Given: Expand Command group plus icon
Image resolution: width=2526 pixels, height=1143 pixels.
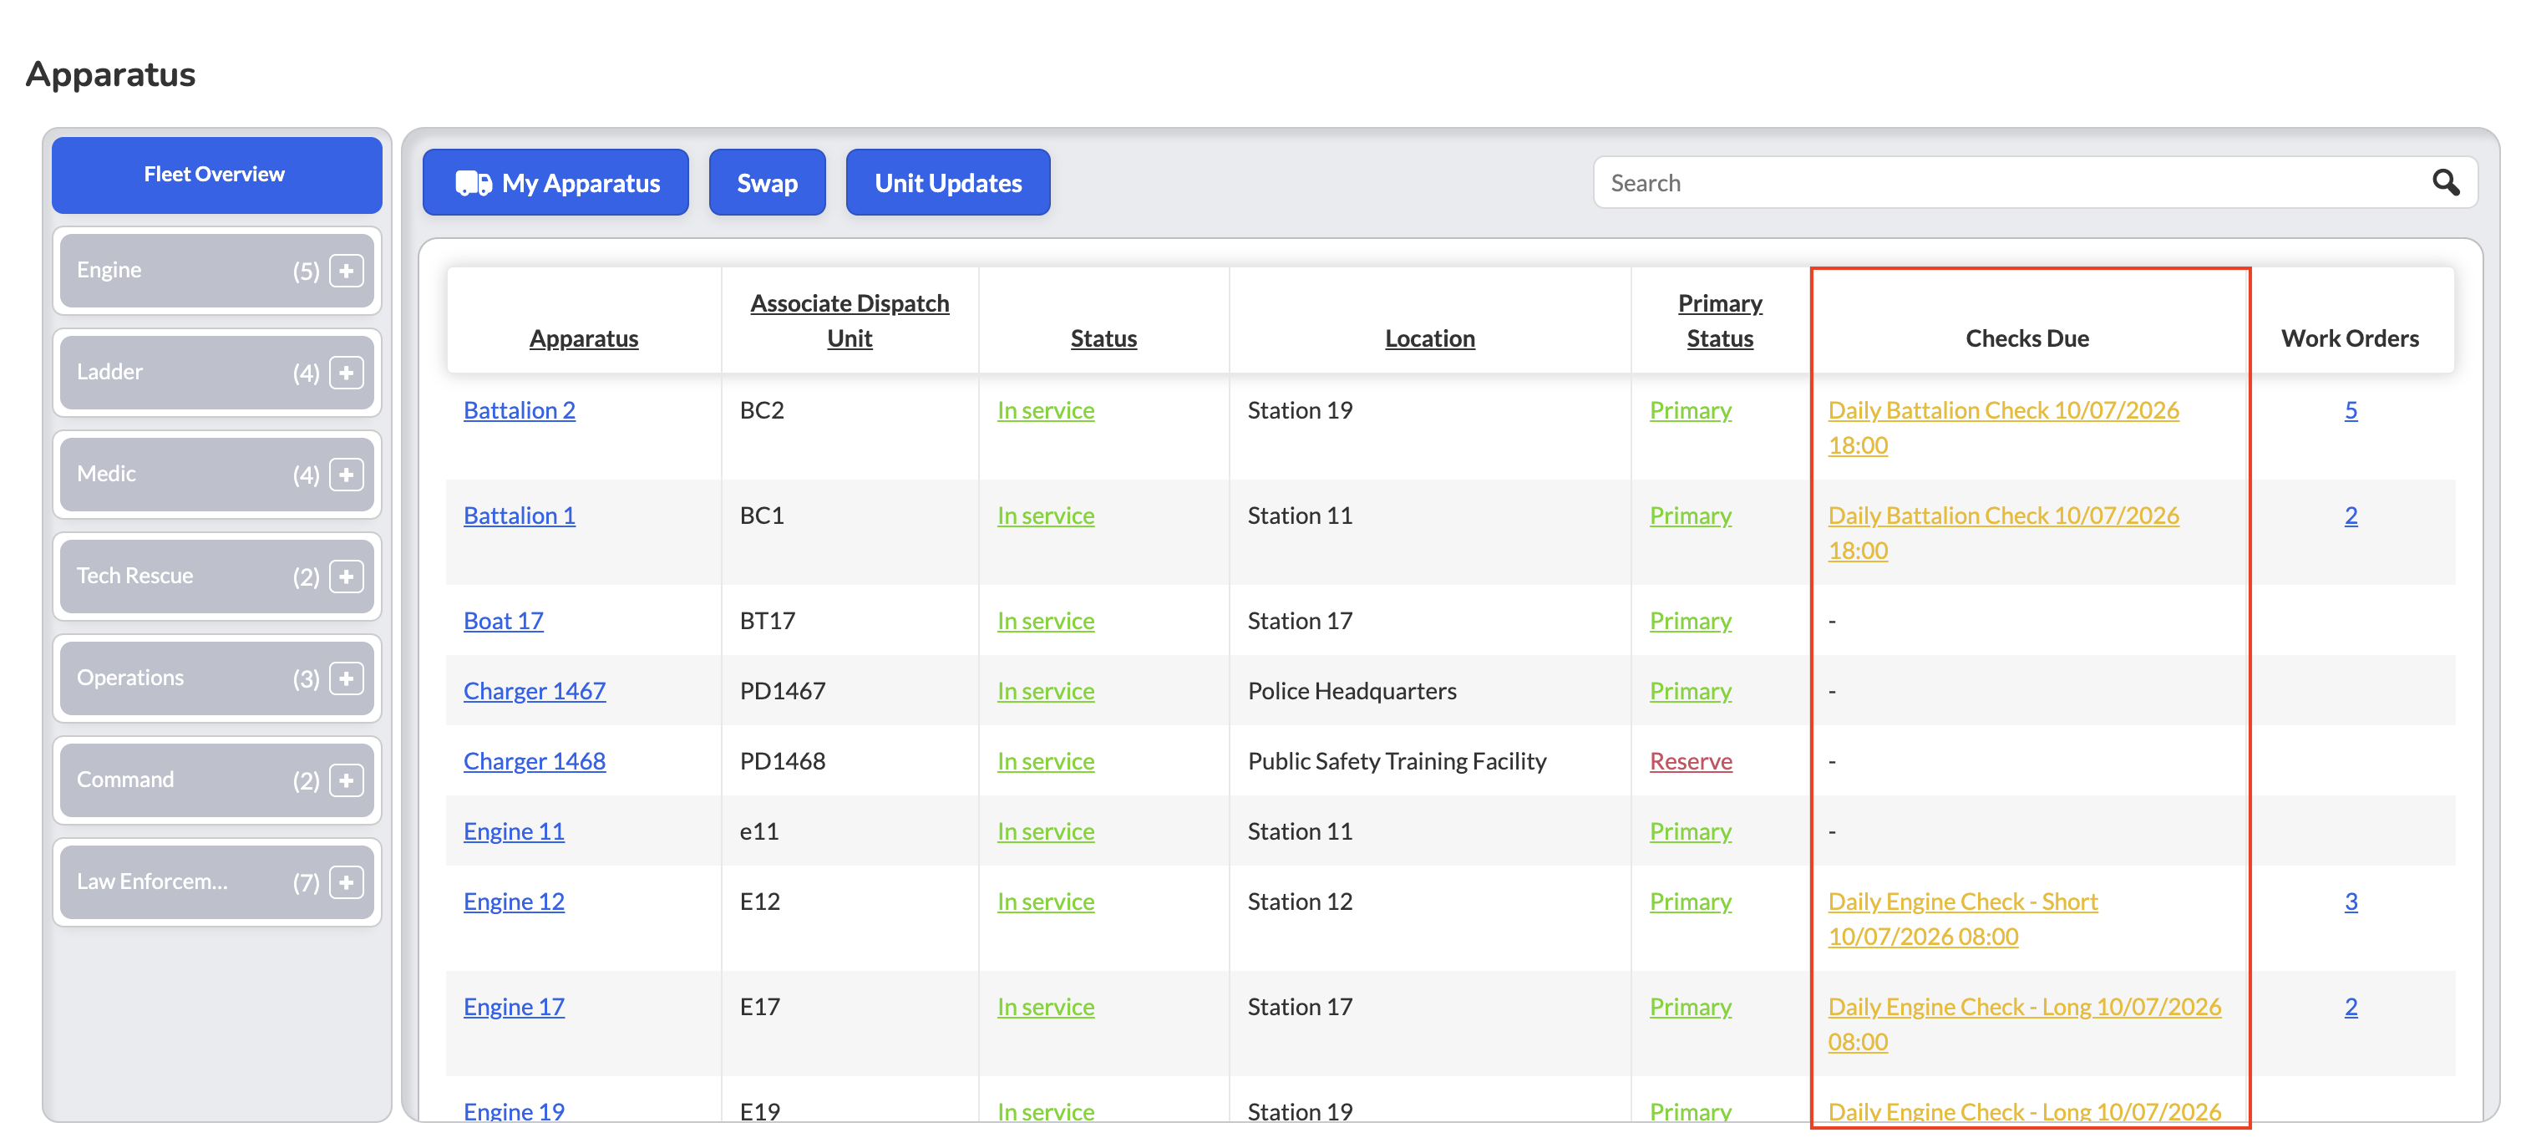Looking at the screenshot, I should point(346,781).
